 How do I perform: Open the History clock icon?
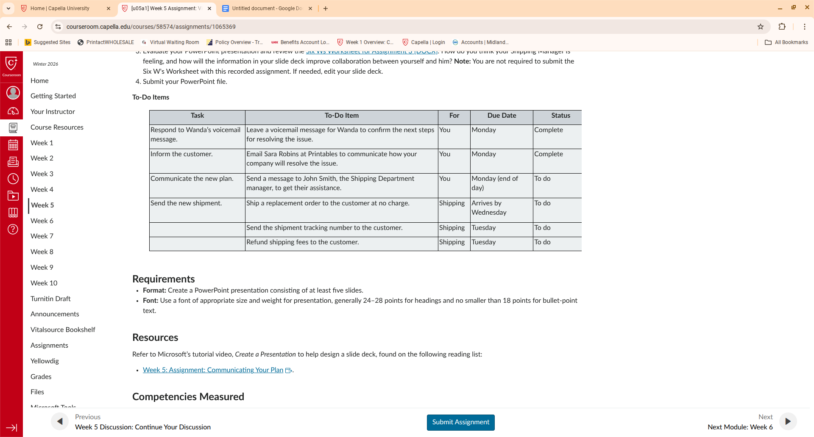coord(13,179)
